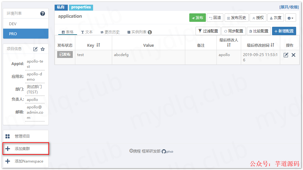Click the AppId value apollo-test
Screen dimensions: 303x170
(35, 64)
